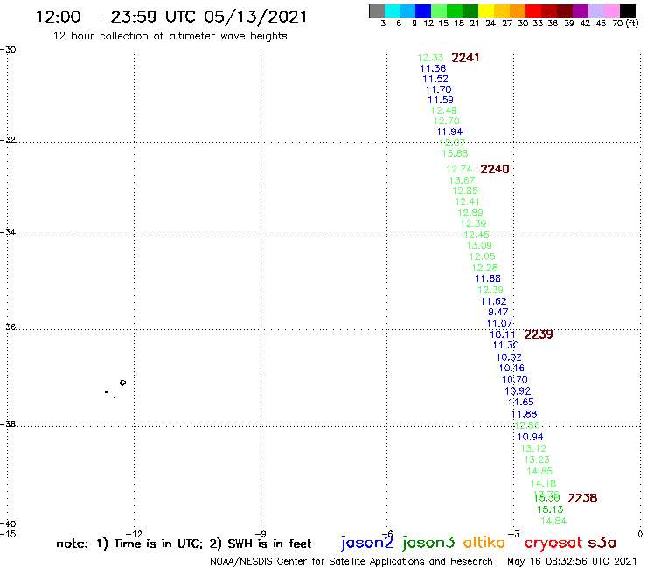Click the s3a satellite label

click(602, 543)
